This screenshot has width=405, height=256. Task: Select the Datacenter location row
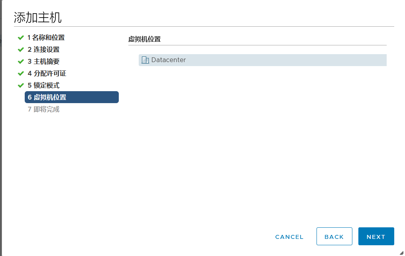pyautogui.click(x=262, y=60)
